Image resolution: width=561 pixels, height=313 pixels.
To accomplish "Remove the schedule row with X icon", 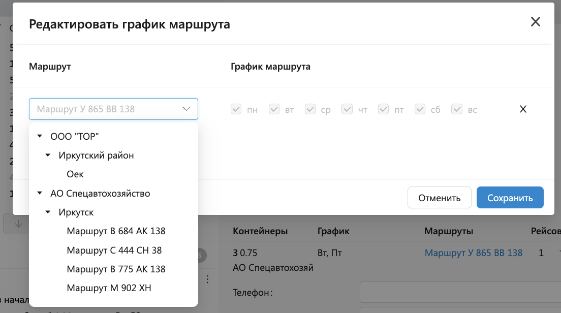I will pos(523,109).
